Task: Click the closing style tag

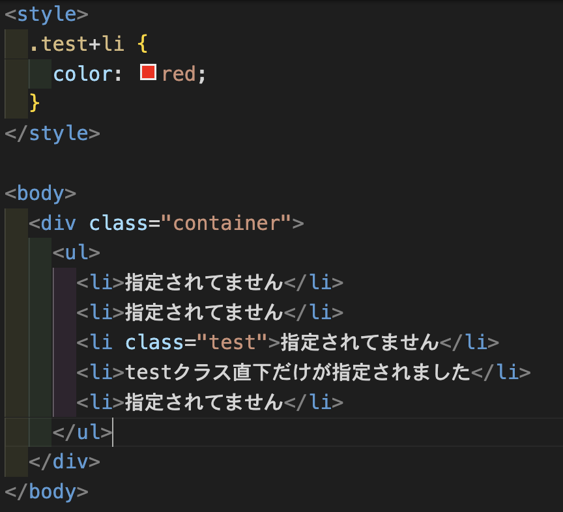Action: click(52, 133)
